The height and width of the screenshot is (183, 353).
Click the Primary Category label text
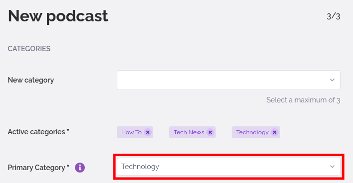(36, 168)
